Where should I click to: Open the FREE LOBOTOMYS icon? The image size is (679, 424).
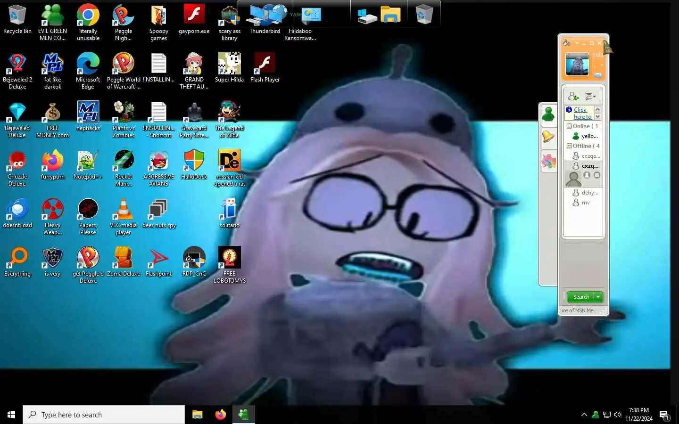click(x=230, y=265)
